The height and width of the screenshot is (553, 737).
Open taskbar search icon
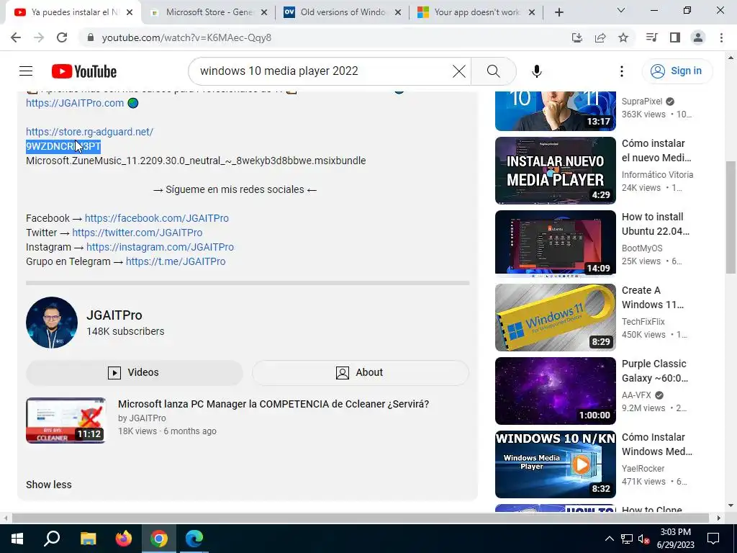click(x=52, y=539)
